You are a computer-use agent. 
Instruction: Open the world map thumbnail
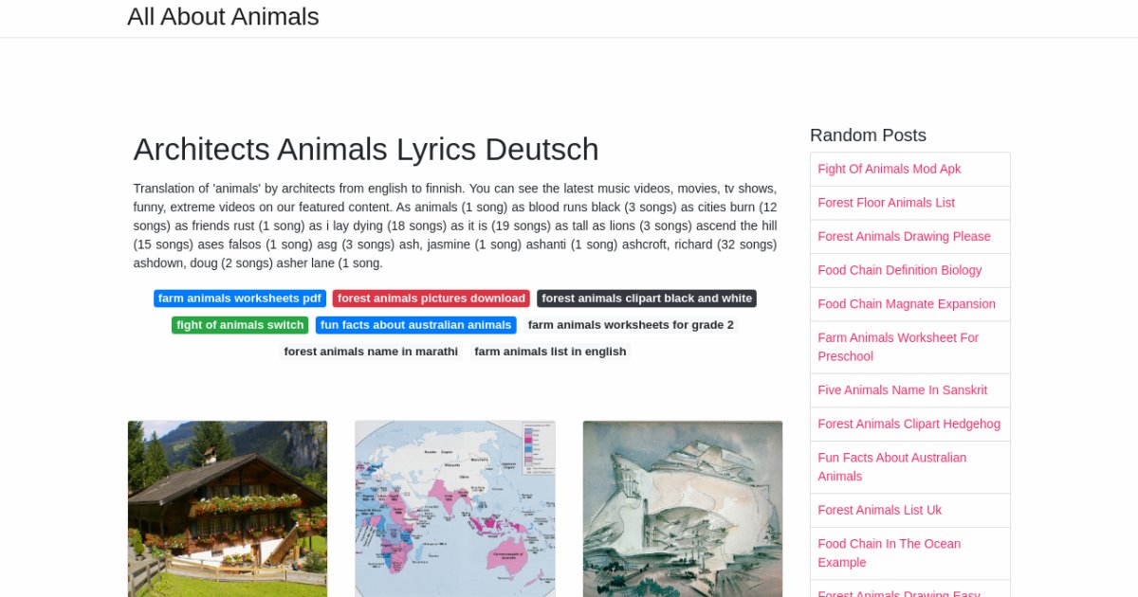point(455,508)
